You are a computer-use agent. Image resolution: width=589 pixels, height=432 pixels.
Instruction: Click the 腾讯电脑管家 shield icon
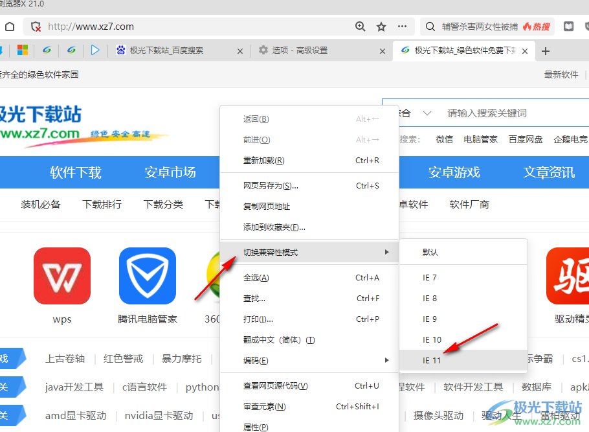coord(148,276)
